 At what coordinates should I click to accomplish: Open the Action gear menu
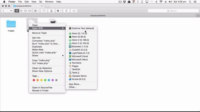click(59, 11)
